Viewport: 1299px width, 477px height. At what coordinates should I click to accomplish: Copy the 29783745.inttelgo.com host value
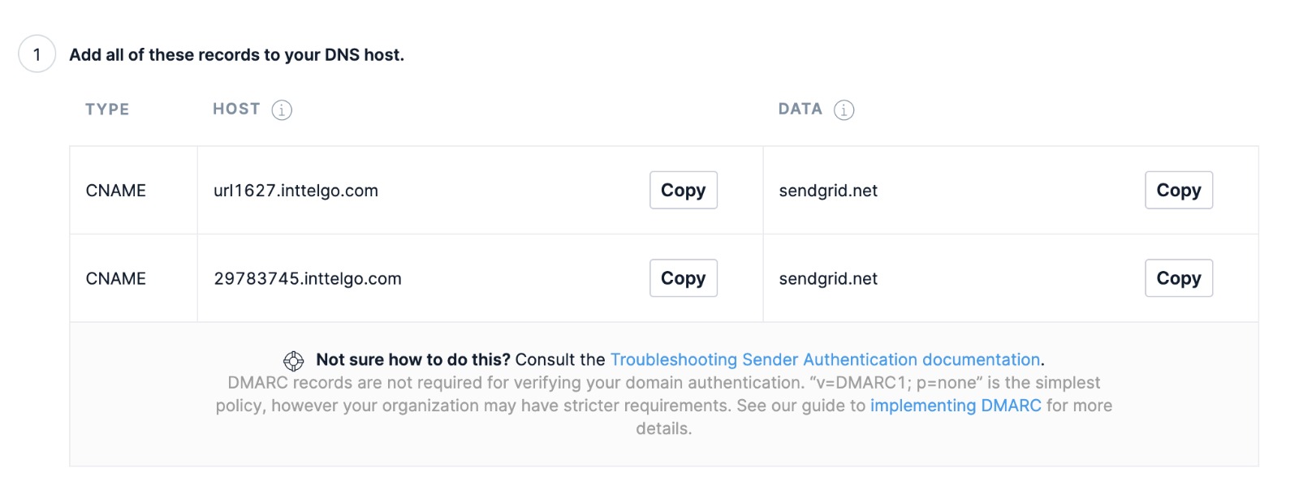point(683,278)
